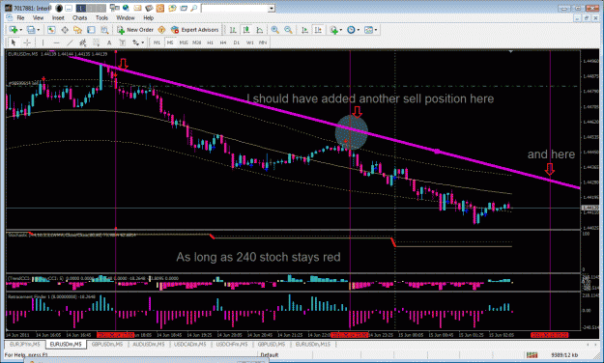604x363 pixels.
Task: Toggle the Navigator panel icon
Action: point(78,30)
